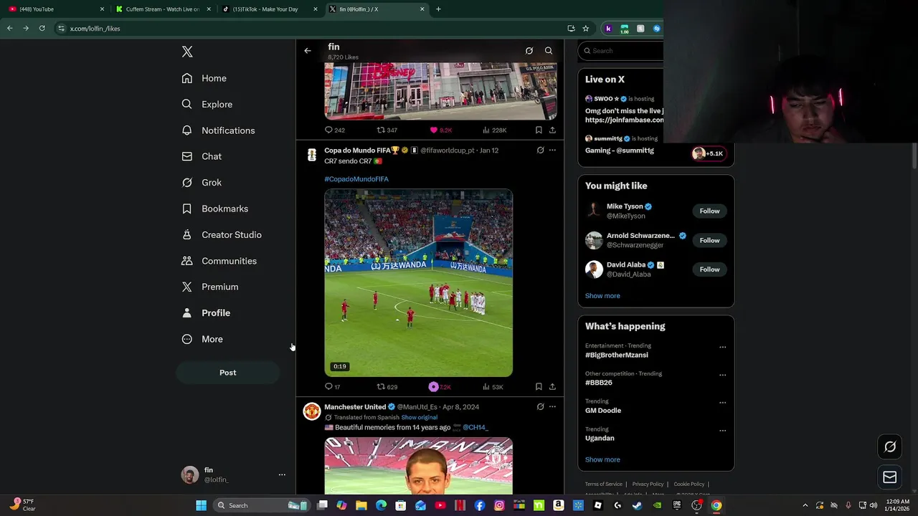Viewport: 918px width, 516px height.
Task: Share the Copa do Mundo FIFA post
Action: (x=552, y=387)
